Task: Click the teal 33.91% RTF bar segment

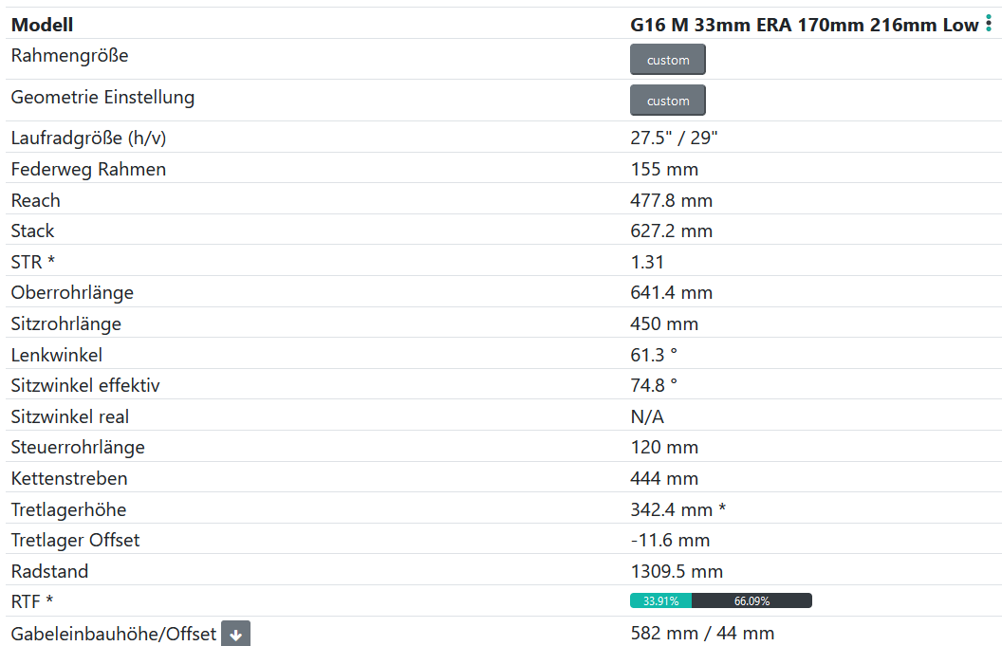Action: tap(660, 600)
